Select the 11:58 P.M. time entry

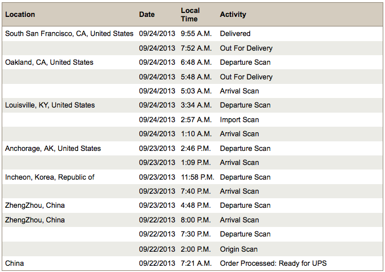point(198,177)
